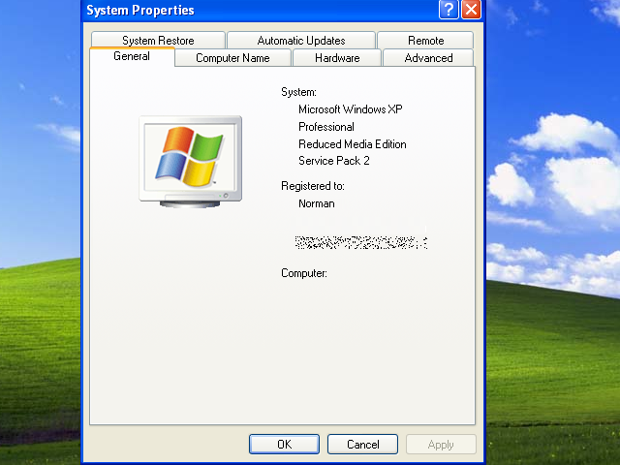The width and height of the screenshot is (620, 465).
Task: Click the question mark Help button
Action: pos(449,11)
